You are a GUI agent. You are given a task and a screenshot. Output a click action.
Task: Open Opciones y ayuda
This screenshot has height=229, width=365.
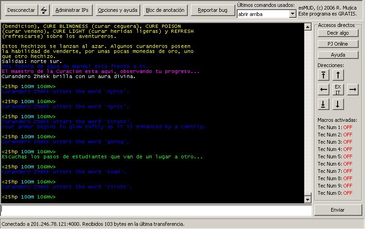pyautogui.click(x=117, y=10)
